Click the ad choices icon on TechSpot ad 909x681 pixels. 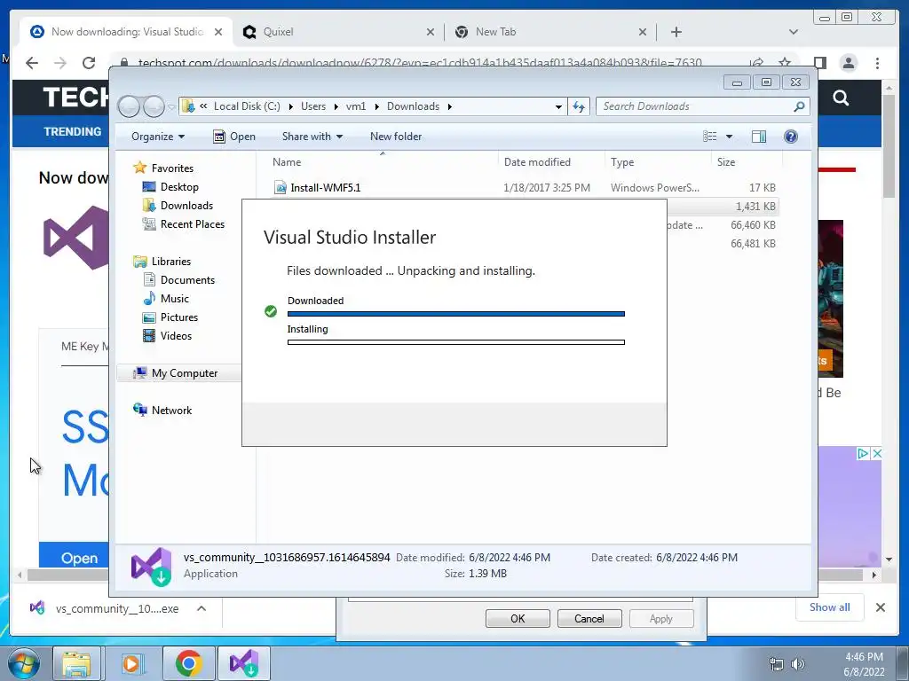(863, 453)
